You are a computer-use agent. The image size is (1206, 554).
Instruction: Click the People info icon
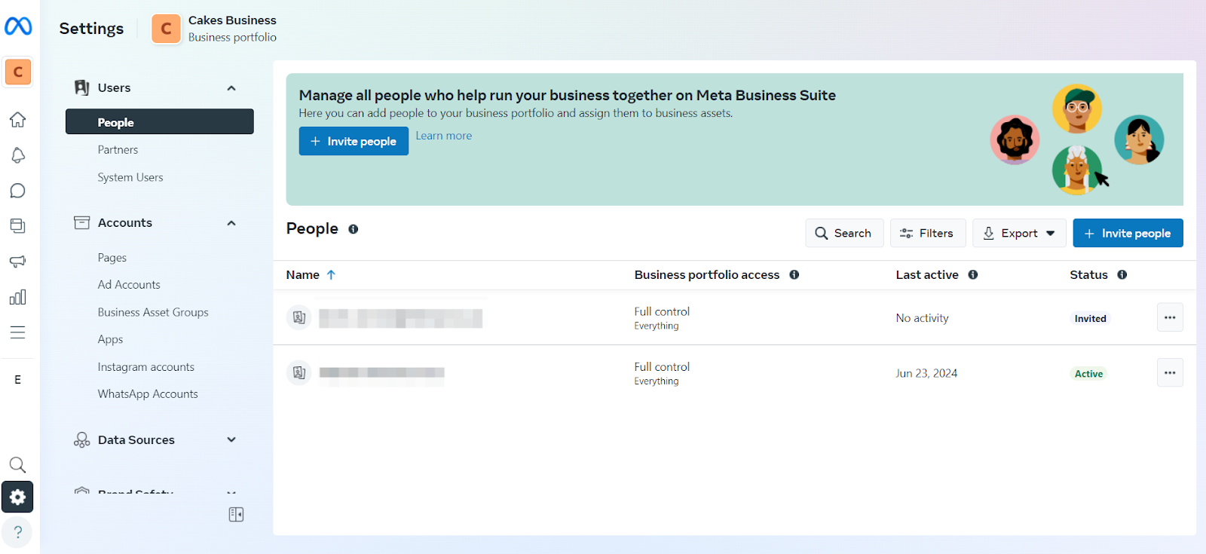(x=354, y=229)
